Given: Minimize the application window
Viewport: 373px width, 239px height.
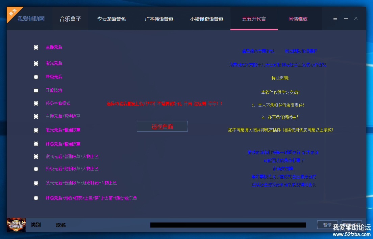Looking at the screenshot, I should pos(346,19).
